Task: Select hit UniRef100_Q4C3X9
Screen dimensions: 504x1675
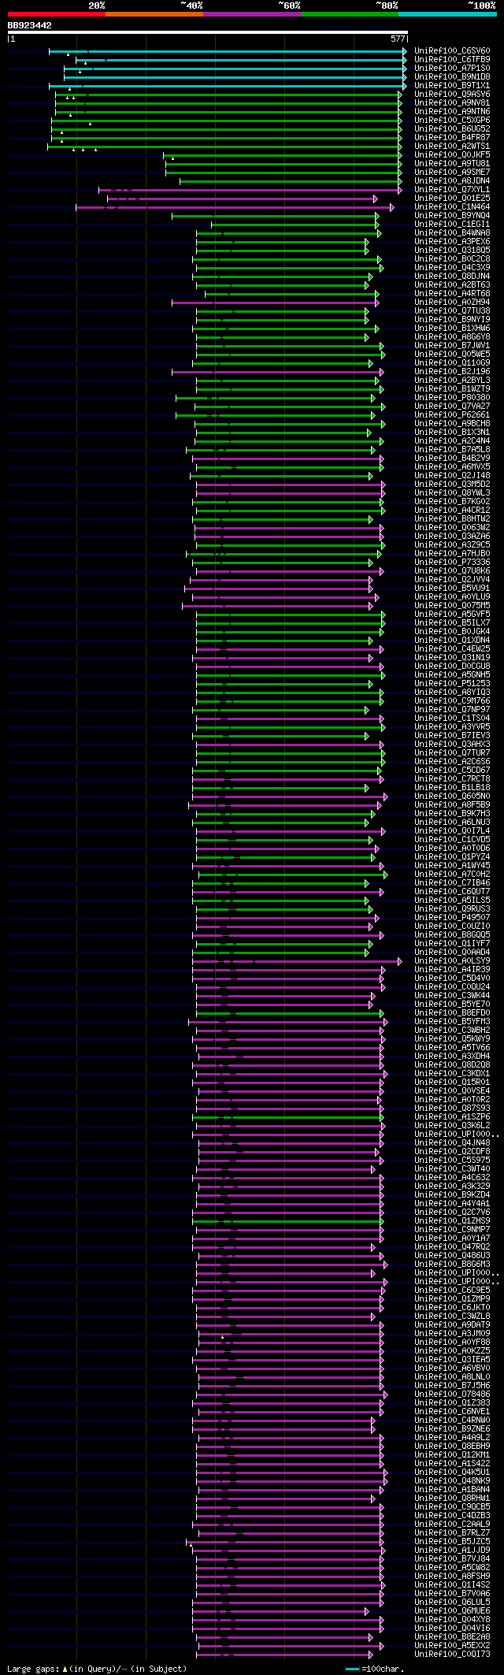Action: click(x=452, y=268)
